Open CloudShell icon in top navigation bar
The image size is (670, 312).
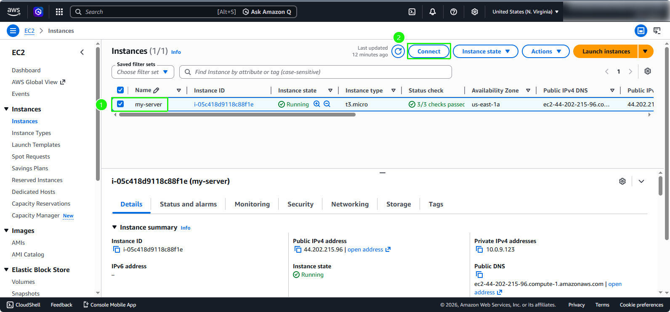[x=412, y=12]
